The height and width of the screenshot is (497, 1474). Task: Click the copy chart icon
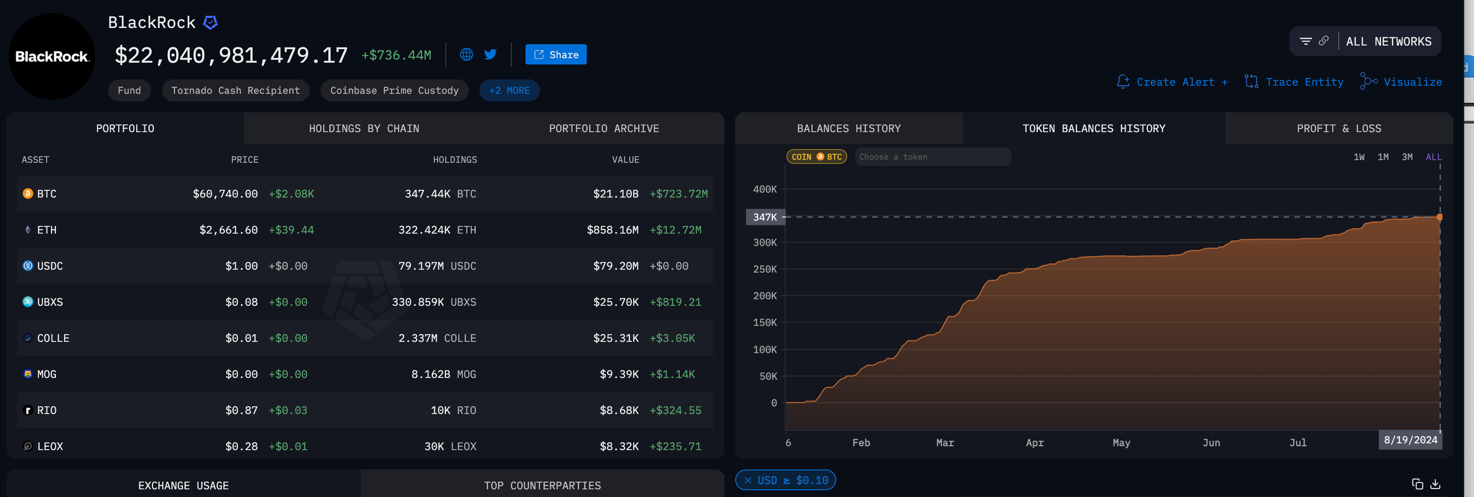click(x=1417, y=484)
